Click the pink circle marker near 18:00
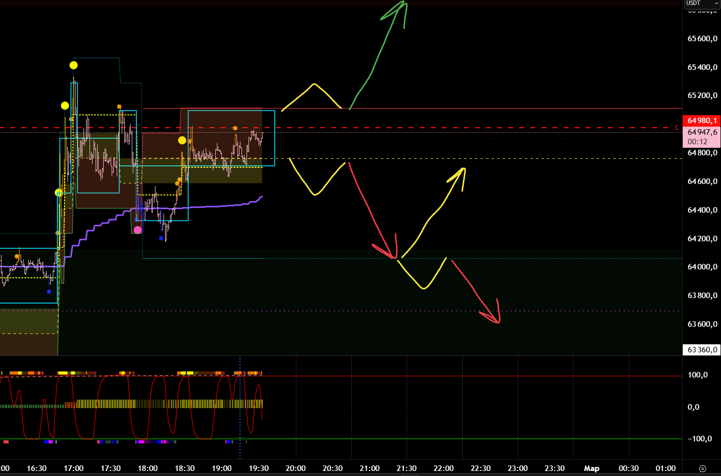The width and height of the screenshot is (721, 476). coord(137,230)
